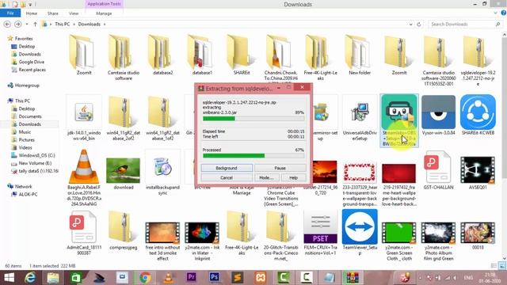
Task: Open the File tab in Explorer
Action: [10, 13]
